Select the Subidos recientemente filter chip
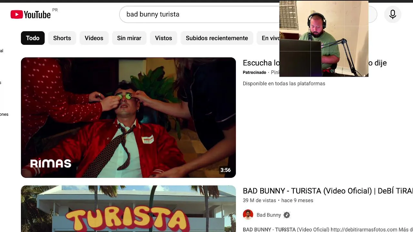The width and height of the screenshot is (413, 232). (x=217, y=38)
